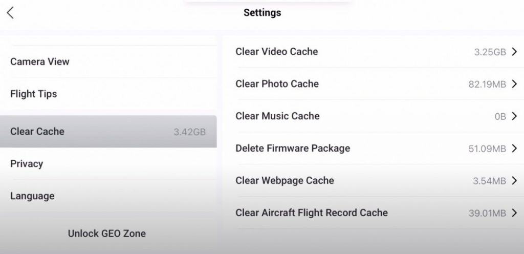Open Privacy settings
524x254 pixels.
[x=108, y=164]
